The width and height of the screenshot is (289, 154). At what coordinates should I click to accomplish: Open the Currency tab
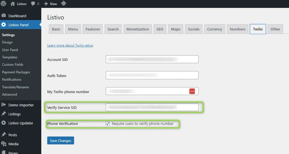point(215,29)
